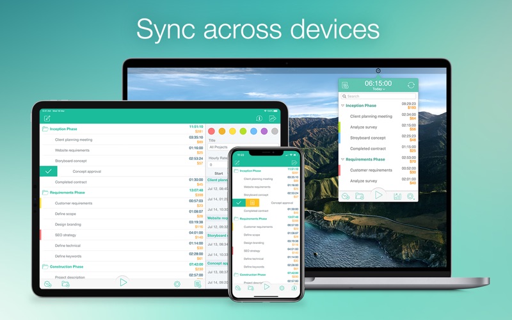Collapse Inception Phase in Mac popup

point(342,106)
